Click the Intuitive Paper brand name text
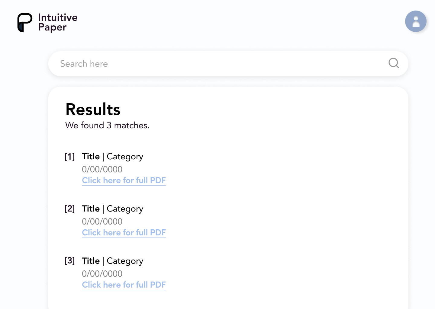 [58, 23]
